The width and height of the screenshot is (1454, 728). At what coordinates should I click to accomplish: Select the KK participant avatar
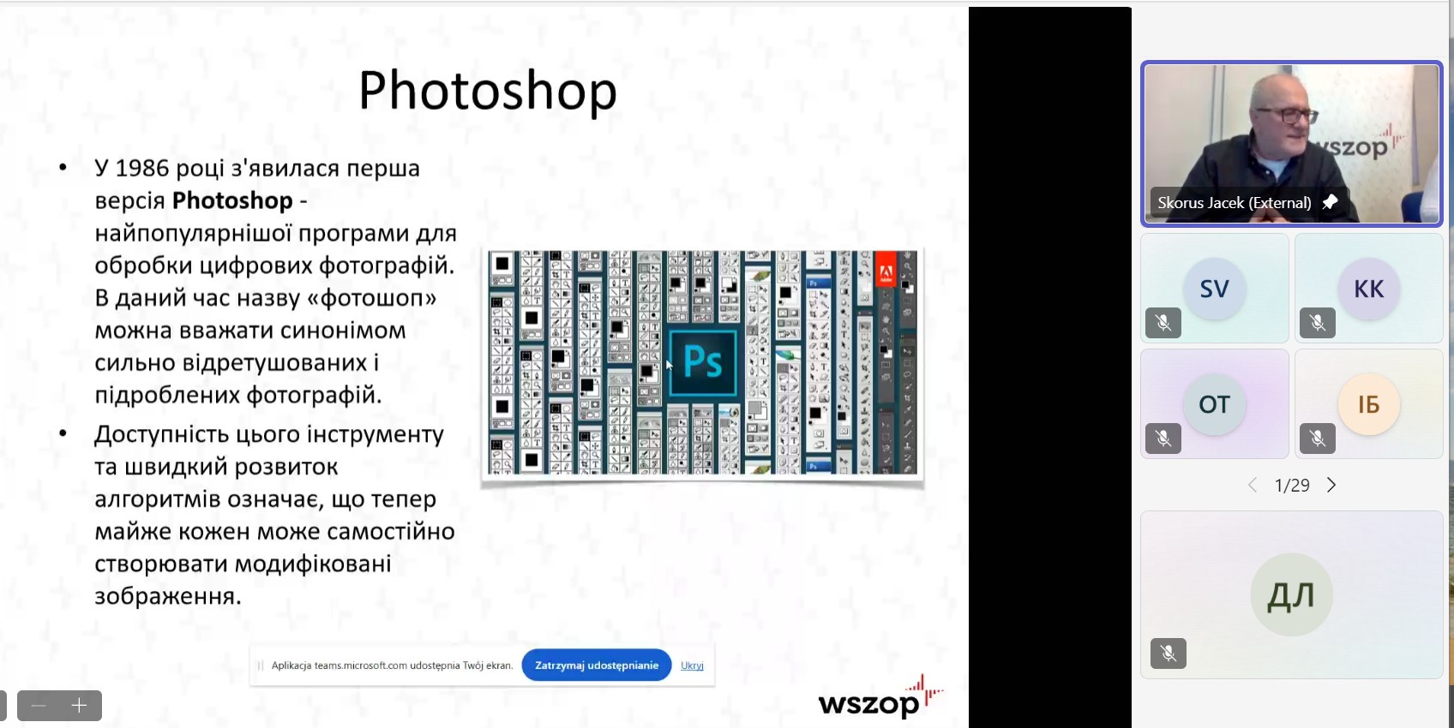click(x=1369, y=289)
